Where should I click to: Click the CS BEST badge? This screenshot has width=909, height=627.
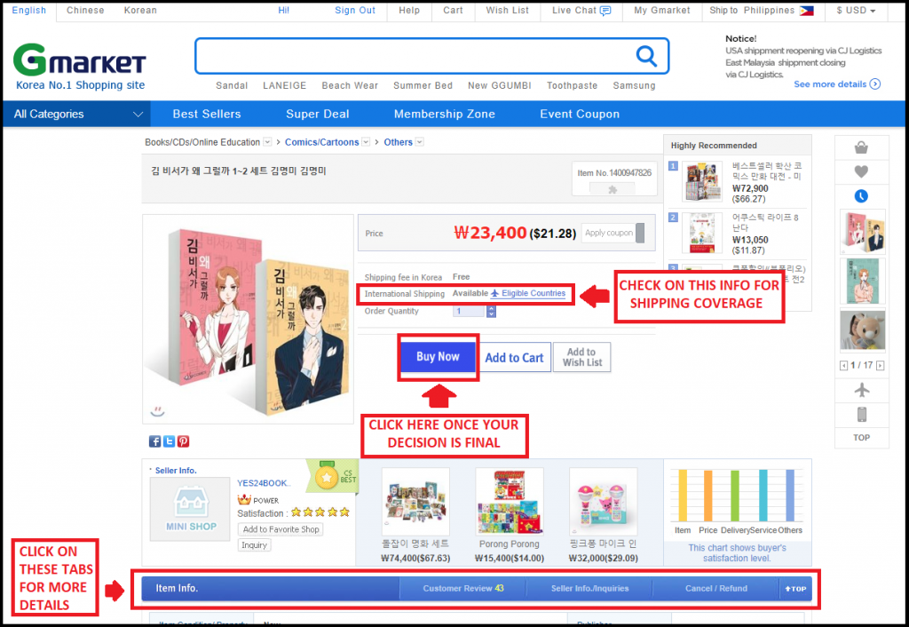point(333,477)
